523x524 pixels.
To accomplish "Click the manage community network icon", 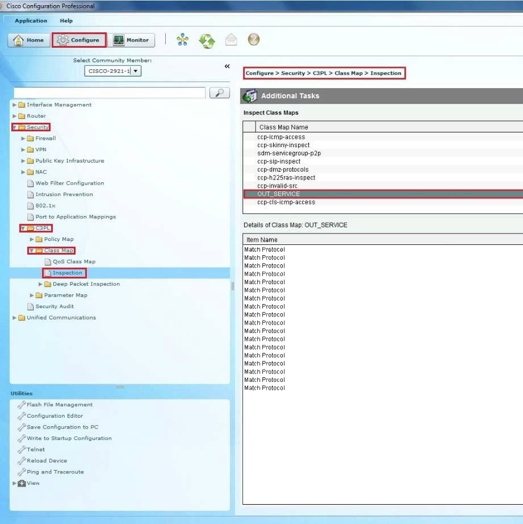I will tap(182, 40).
